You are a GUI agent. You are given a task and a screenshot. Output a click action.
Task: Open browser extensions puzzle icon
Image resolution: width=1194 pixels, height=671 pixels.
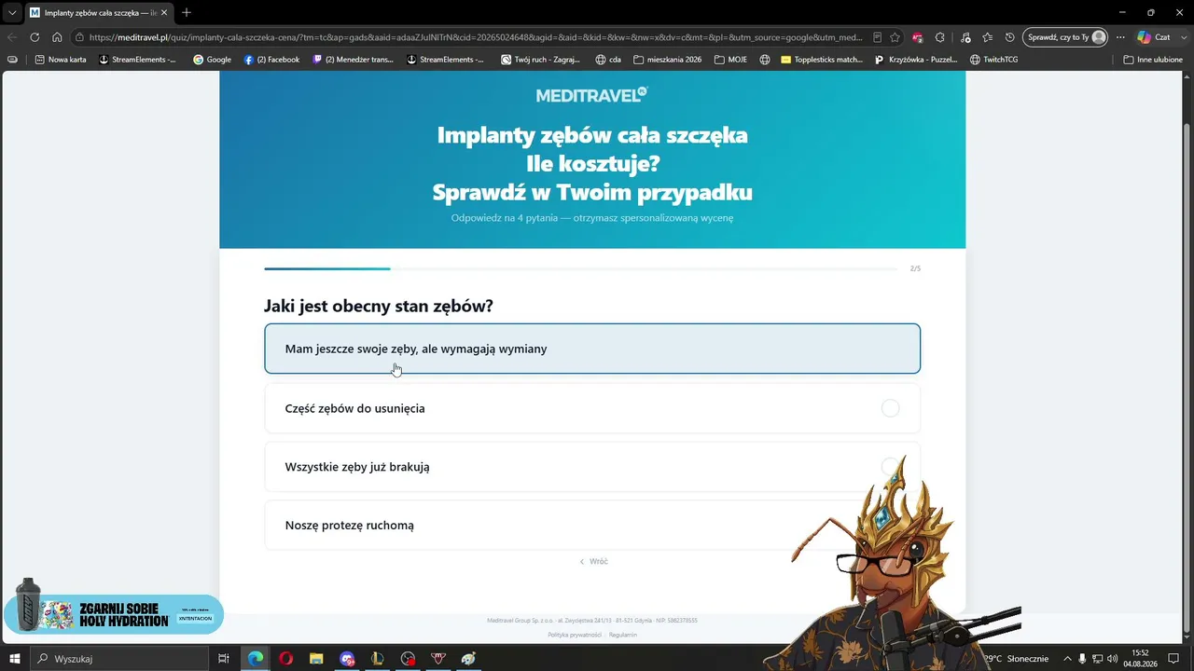[x=940, y=37]
